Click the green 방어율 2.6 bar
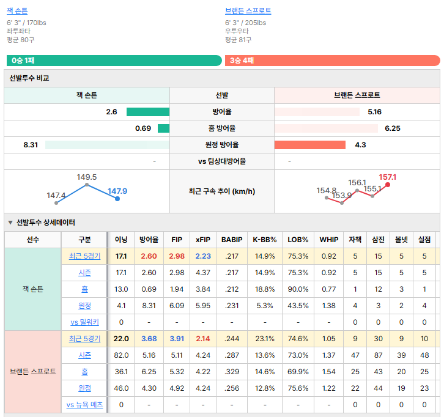Image resolution: width=444 pixels, height=417 pixels. (148, 112)
